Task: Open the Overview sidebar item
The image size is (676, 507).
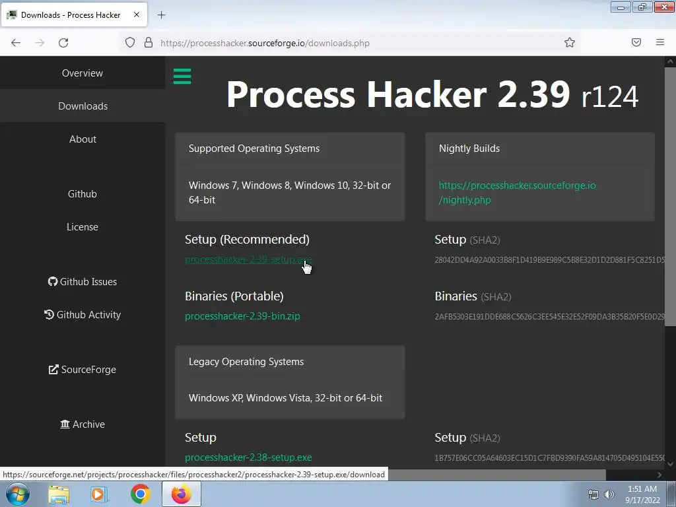Action: tap(83, 73)
